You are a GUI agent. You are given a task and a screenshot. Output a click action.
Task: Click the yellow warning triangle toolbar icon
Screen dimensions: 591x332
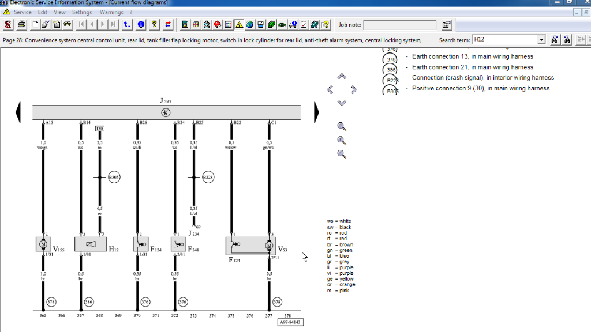pyautogui.click(x=239, y=24)
